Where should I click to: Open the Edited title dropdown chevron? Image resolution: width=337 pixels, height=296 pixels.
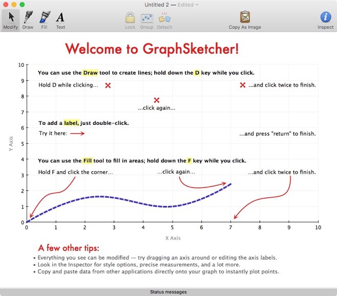click(x=197, y=5)
